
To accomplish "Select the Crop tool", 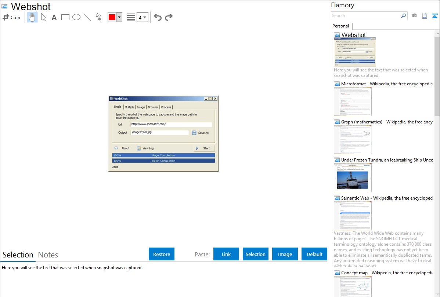I will tap(11, 17).
